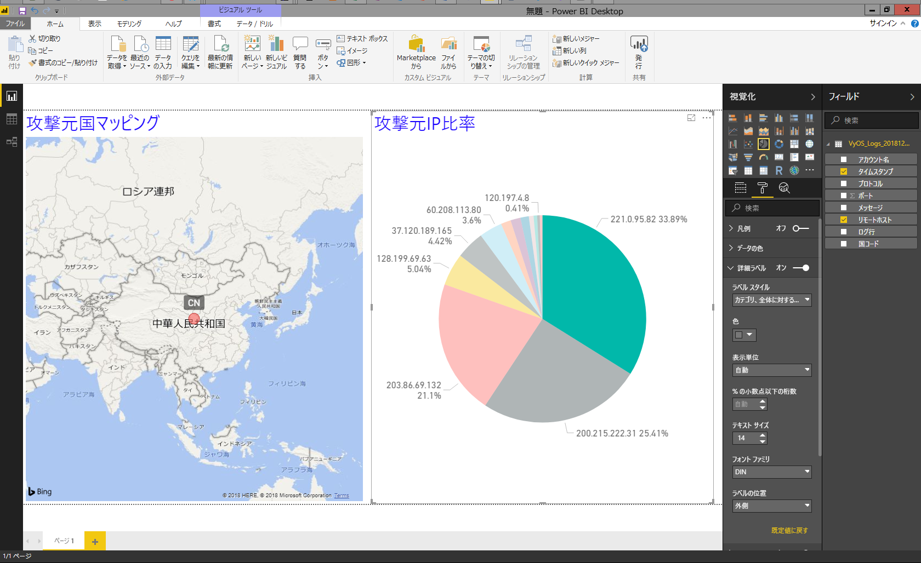Open the 表示単位 display units dropdown
Viewport: 921px width, 563px height.
[x=771, y=370]
